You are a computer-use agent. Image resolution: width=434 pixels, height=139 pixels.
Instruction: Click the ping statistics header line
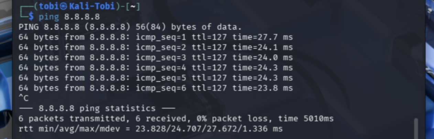pyautogui.click(x=97, y=109)
